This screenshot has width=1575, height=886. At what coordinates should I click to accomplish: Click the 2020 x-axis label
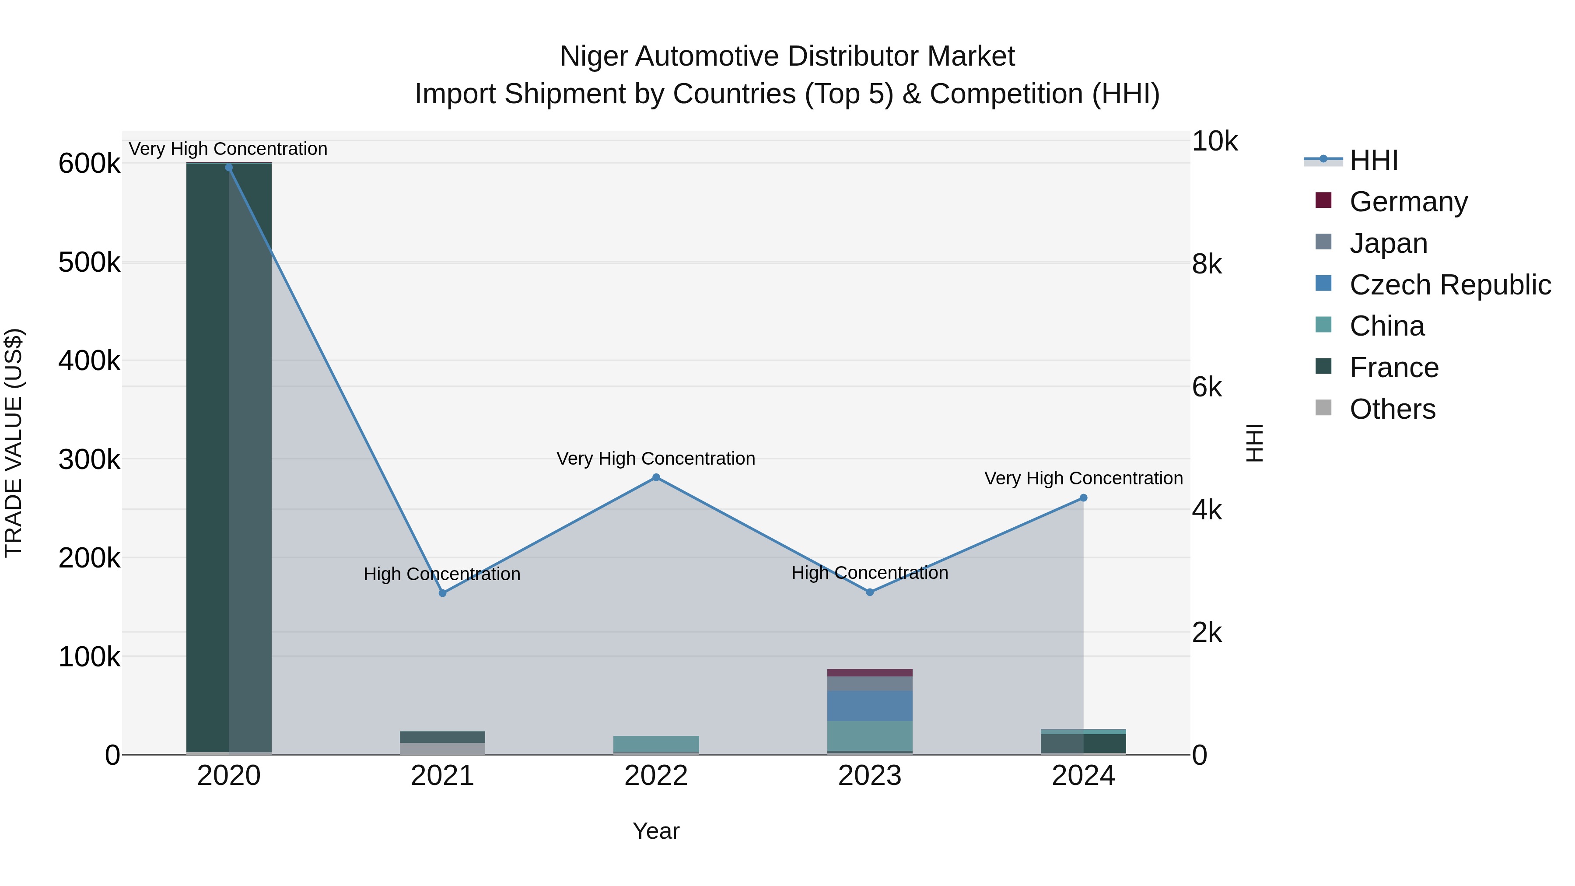(229, 776)
